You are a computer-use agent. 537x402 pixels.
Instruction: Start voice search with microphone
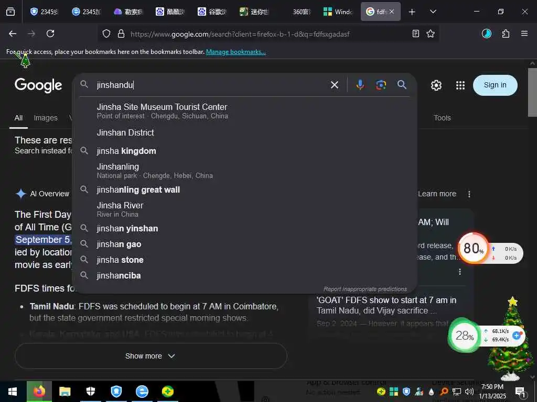(360, 85)
